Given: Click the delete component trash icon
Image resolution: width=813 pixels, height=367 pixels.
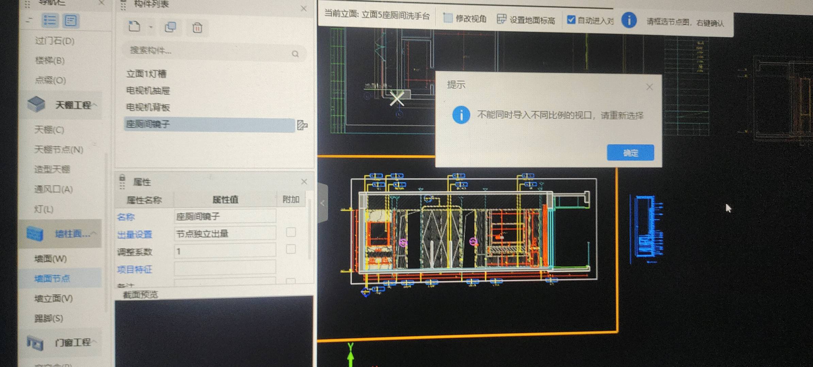Looking at the screenshot, I should 197,28.
